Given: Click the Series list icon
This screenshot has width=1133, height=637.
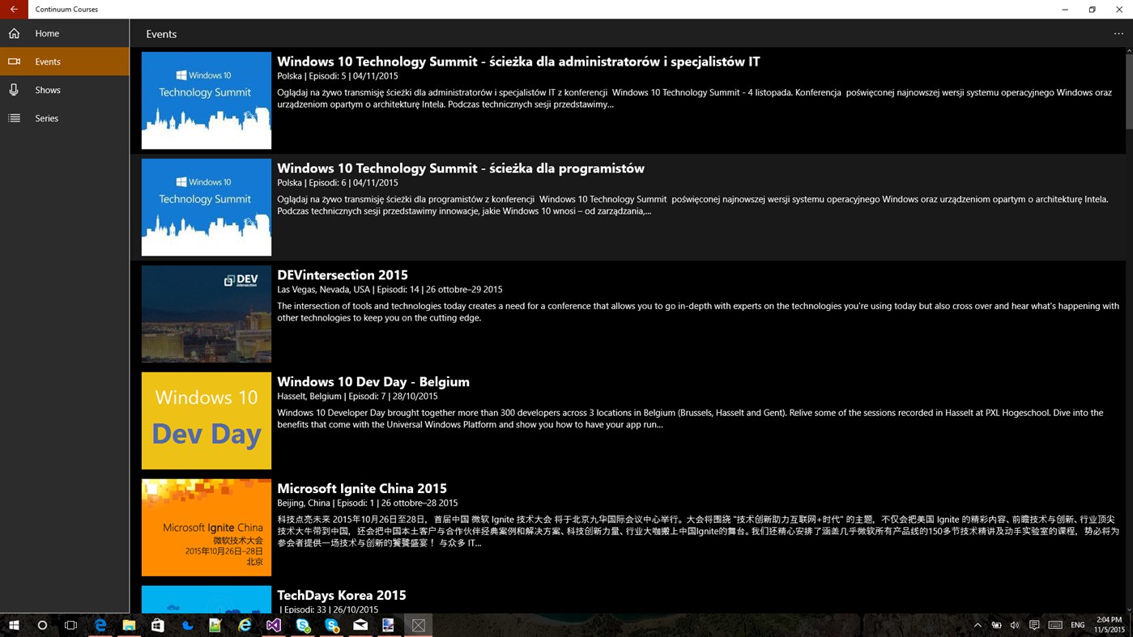Looking at the screenshot, I should 14,118.
